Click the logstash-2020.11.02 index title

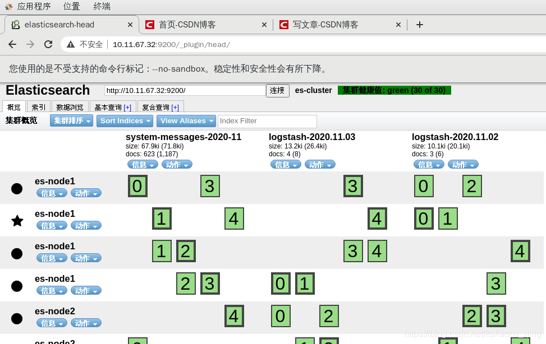455,137
